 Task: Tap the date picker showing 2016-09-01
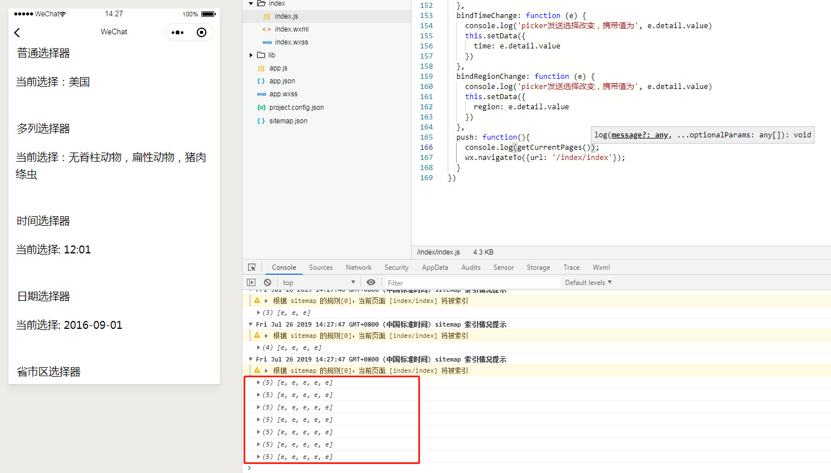pos(69,325)
